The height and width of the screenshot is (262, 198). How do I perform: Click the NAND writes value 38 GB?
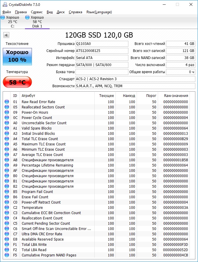click(x=181, y=58)
